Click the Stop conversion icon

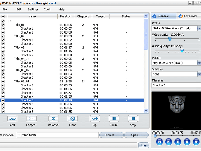click(x=133, y=119)
